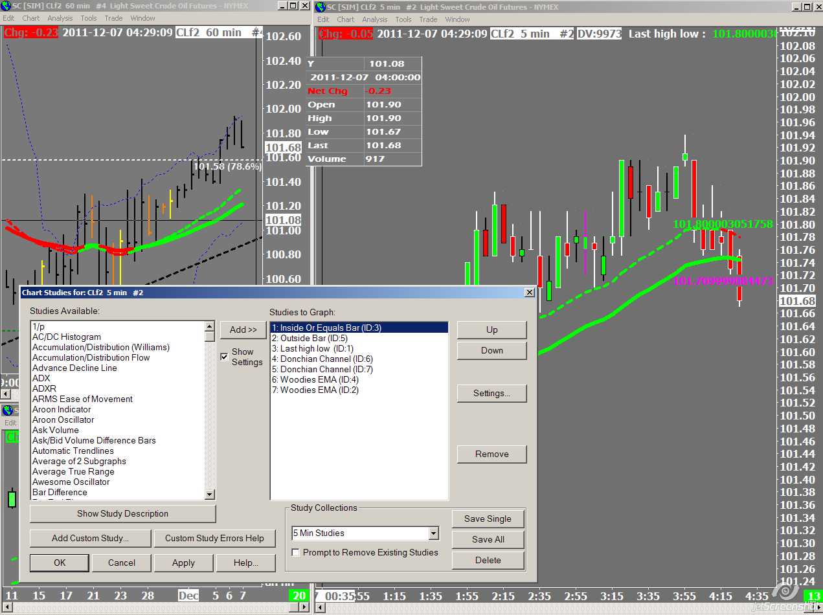Confirm dialog with OK
Image resolution: width=823 pixels, height=615 pixels.
[60, 563]
